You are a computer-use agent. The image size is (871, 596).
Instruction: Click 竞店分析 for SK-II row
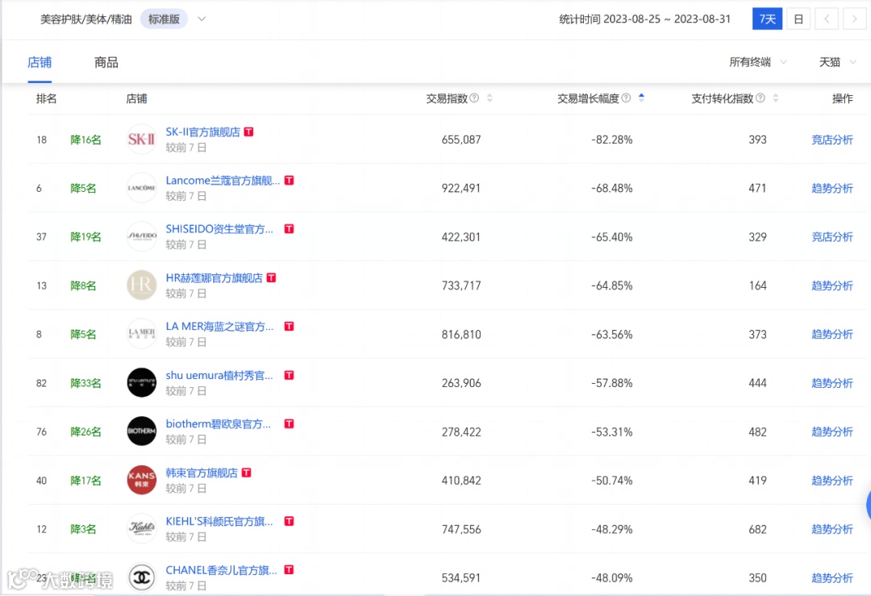(831, 140)
